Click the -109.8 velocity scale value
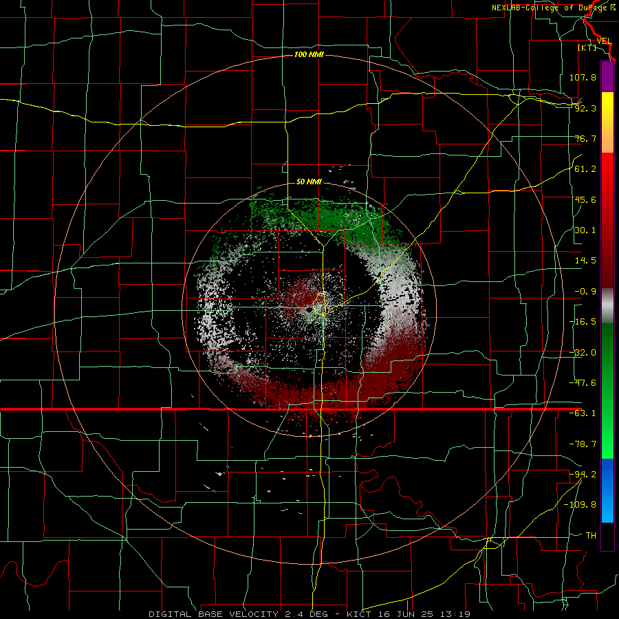 pos(580,505)
